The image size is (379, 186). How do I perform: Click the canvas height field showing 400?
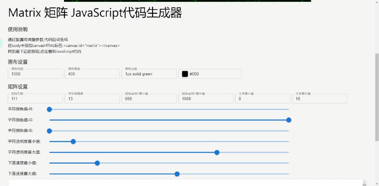(x=92, y=74)
